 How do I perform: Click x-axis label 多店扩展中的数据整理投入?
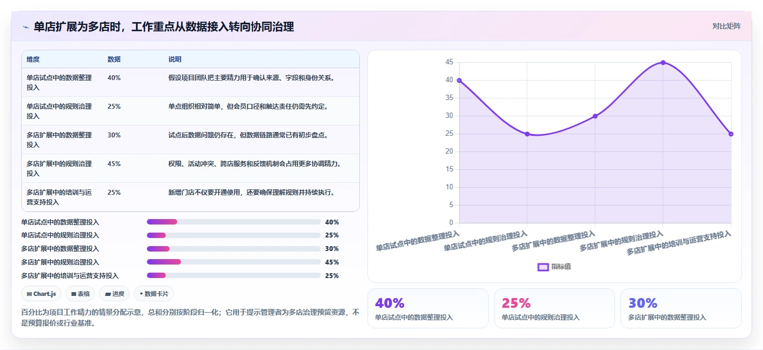pyautogui.click(x=554, y=240)
